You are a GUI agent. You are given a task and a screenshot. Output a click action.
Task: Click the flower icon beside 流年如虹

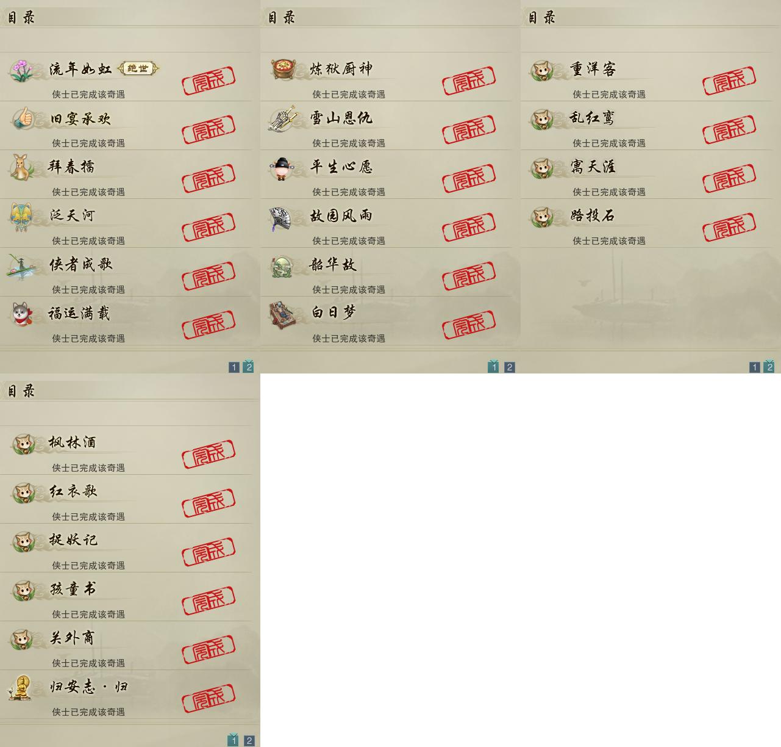23,70
